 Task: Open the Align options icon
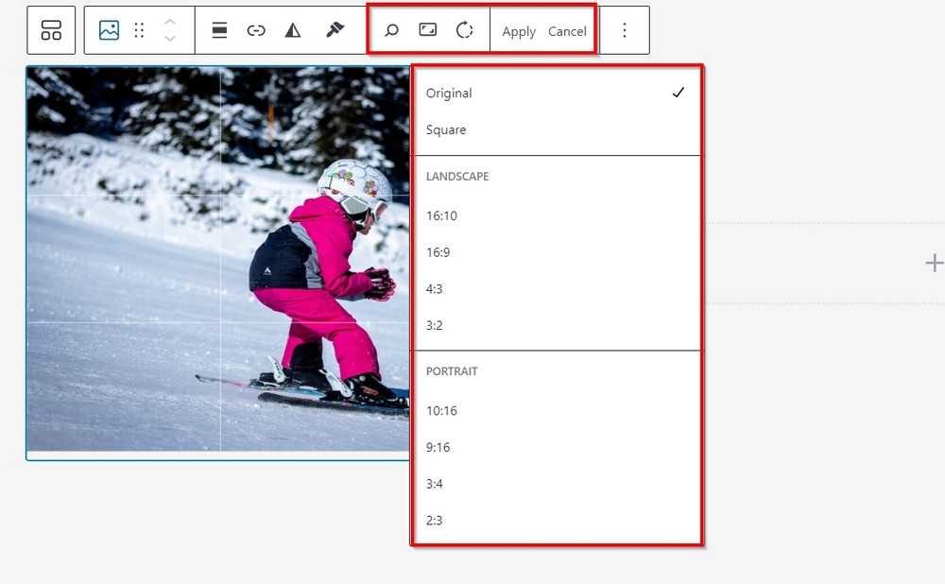coord(219,30)
